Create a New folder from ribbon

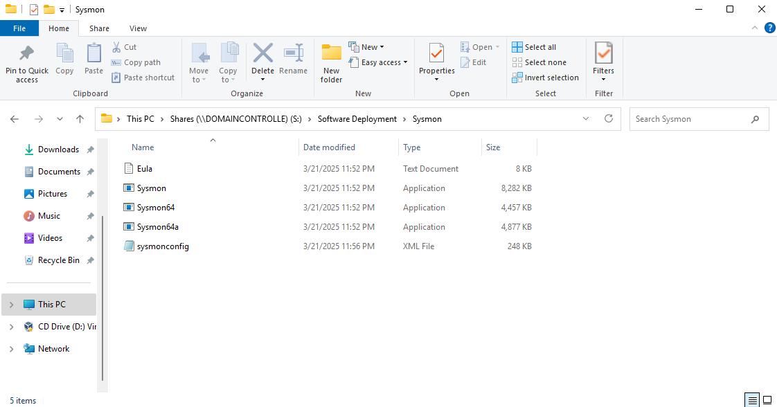(x=332, y=54)
